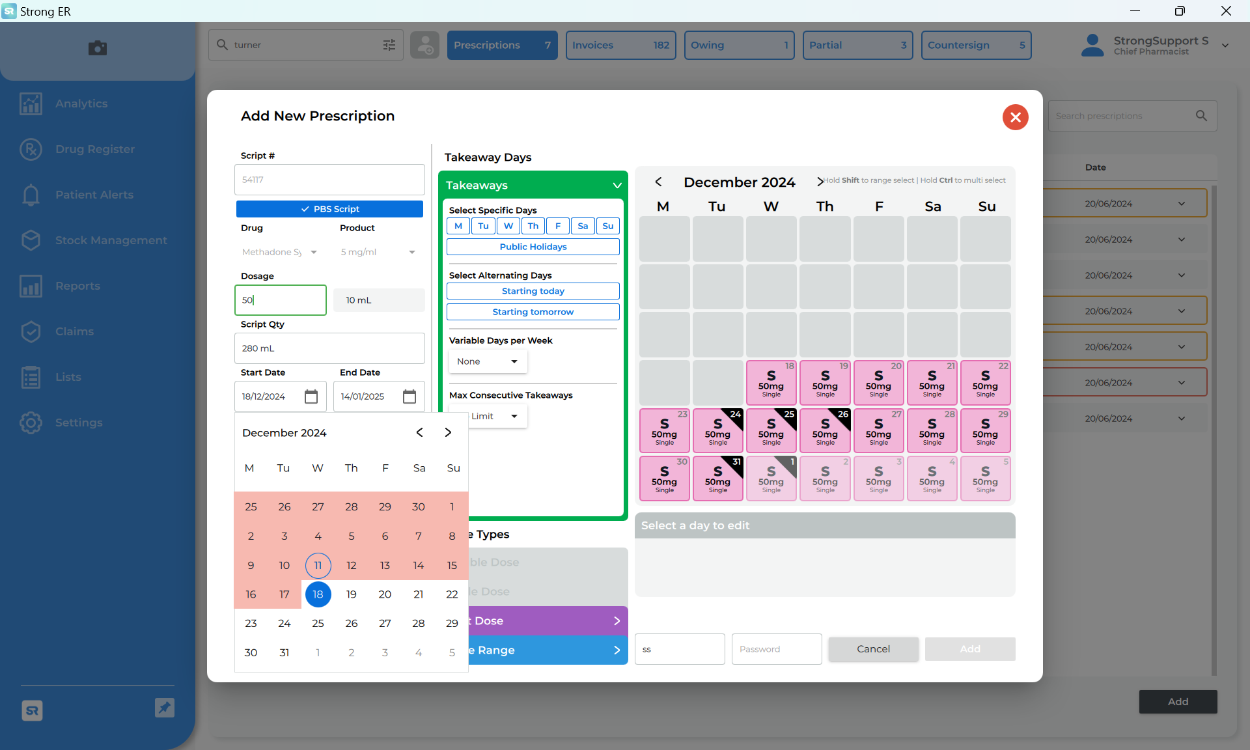Open the Product 5 mg/ml dropdown
Image resolution: width=1250 pixels, height=750 pixels.
[x=378, y=252]
